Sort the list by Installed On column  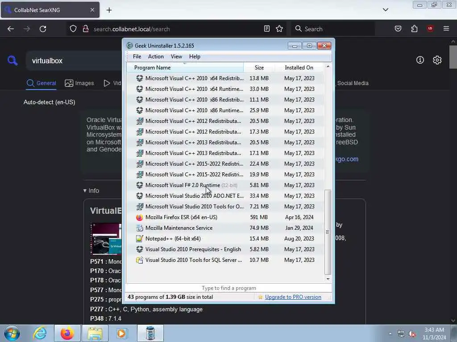point(299,68)
